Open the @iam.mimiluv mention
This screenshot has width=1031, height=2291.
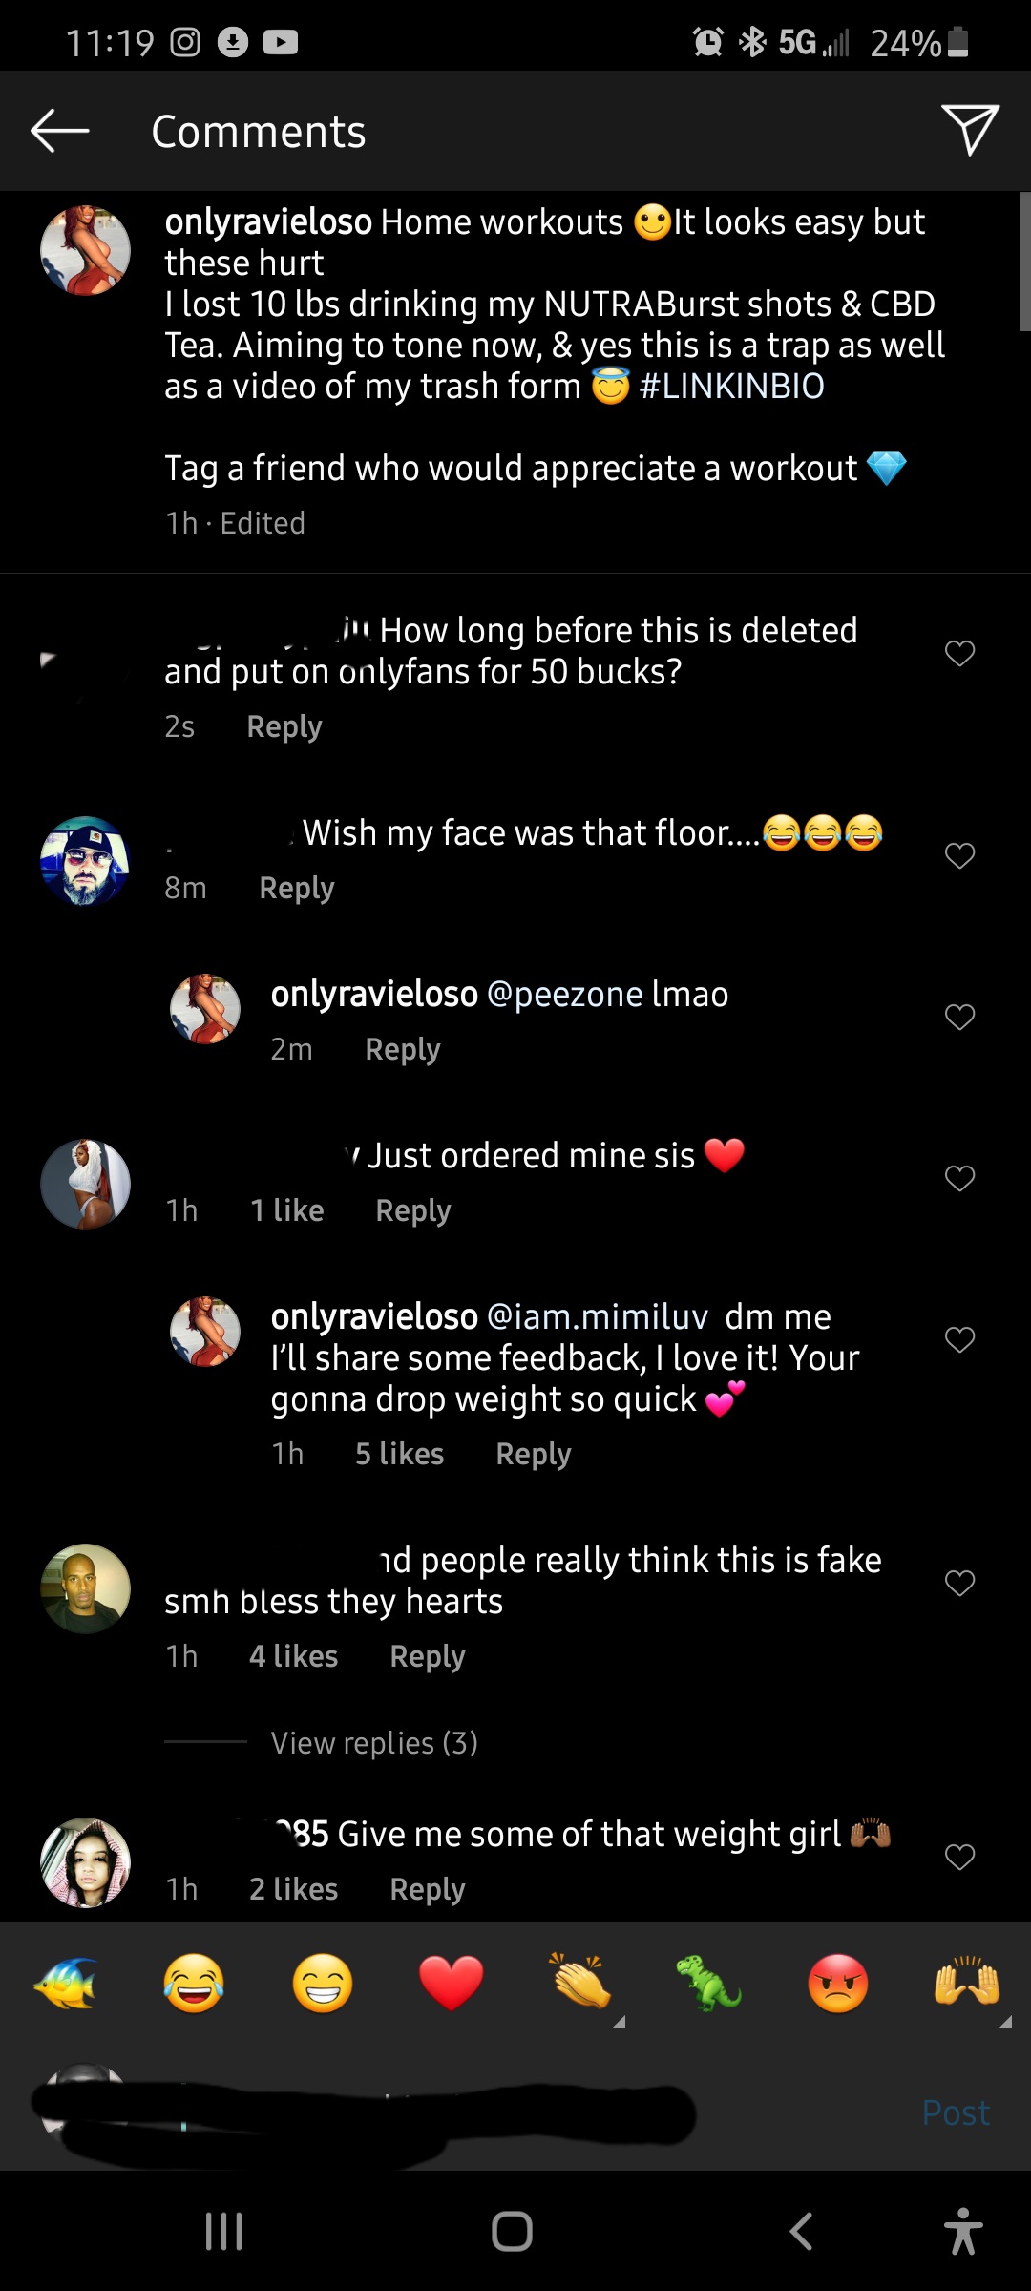click(x=598, y=1317)
